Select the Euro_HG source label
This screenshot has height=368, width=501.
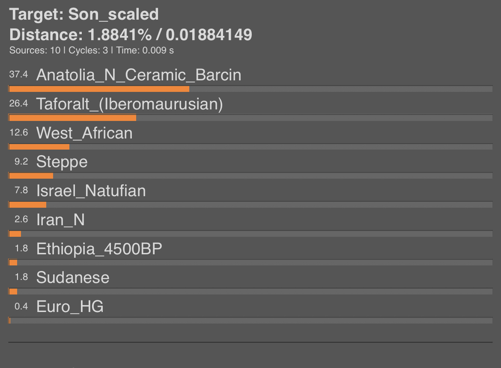[x=70, y=307]
